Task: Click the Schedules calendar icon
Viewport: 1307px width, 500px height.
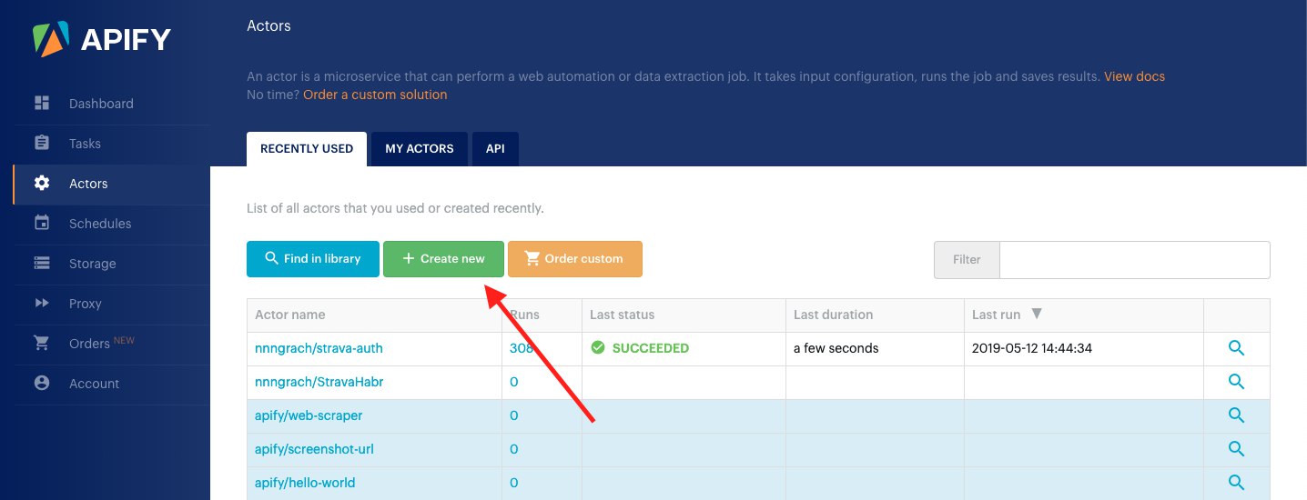Action: (42, 223)
